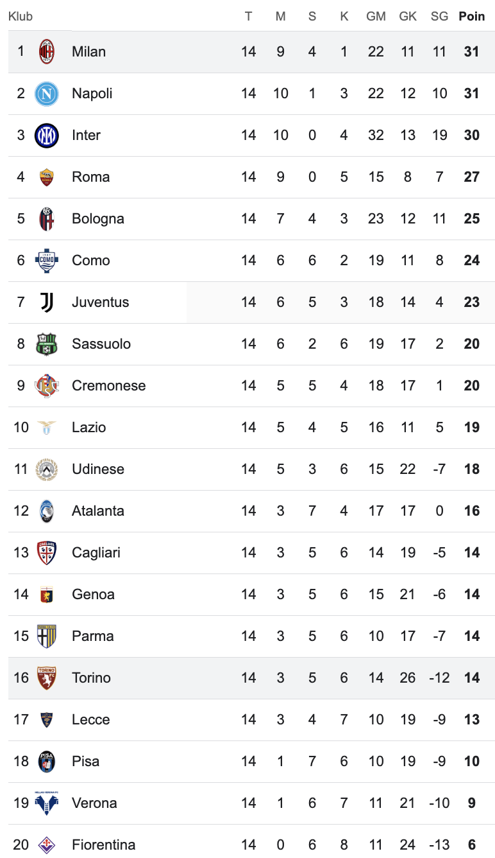The height and width of the screenshot is (858, 495).
Task: Open the Lazio team link
Action: coord(89,427)
